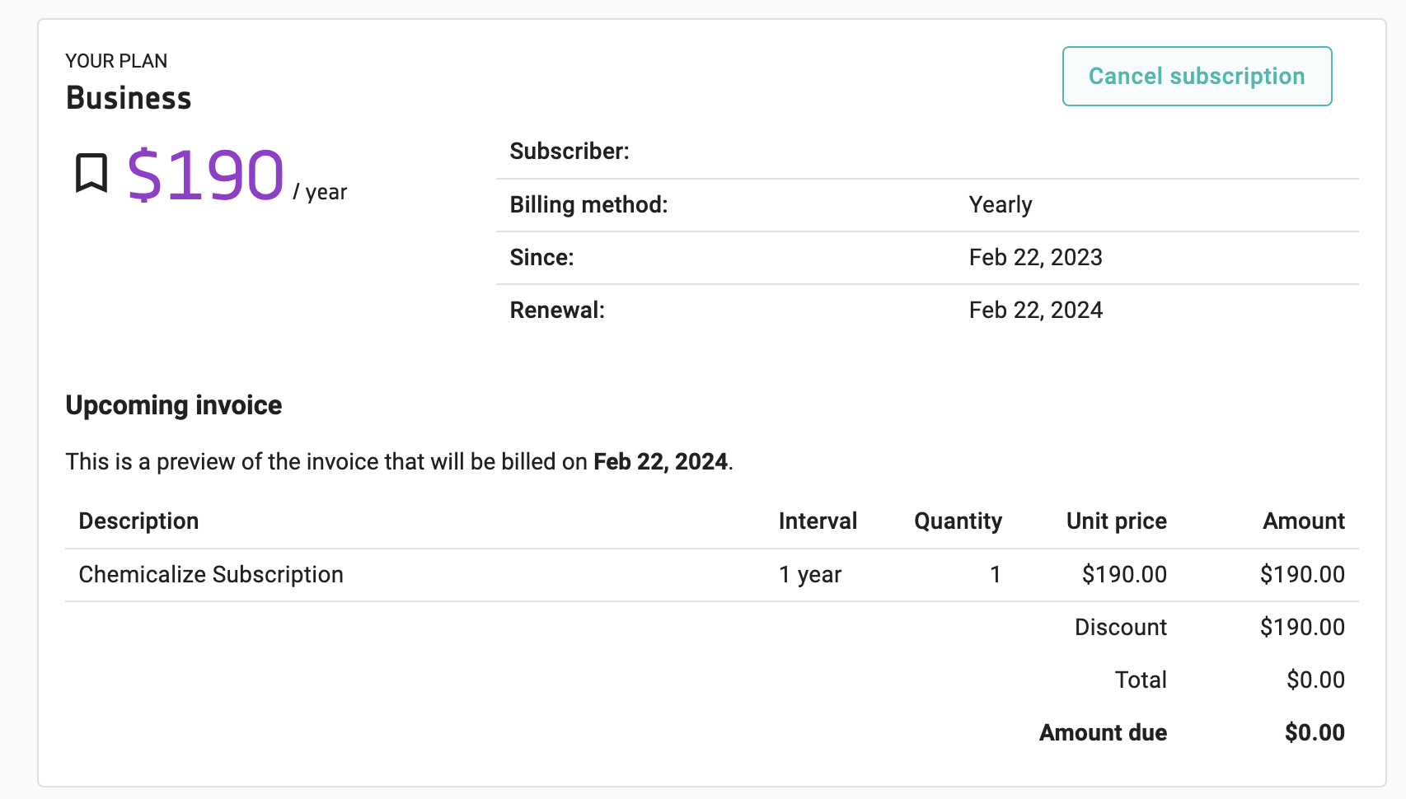Select the Amount column header
The height and width of the screenshot is (799, 1406).
click(1303, 521)
